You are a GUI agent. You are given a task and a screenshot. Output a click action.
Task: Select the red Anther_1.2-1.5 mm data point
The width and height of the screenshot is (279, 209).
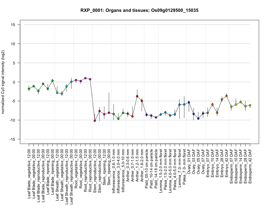137,96
